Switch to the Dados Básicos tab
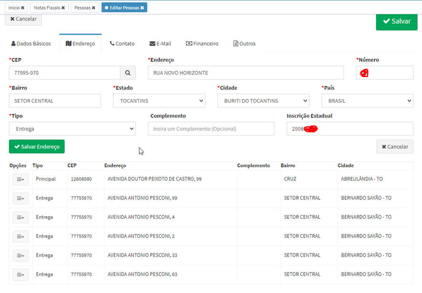The height and width of the screenshot is (293, 422). [x=31, y=43]
